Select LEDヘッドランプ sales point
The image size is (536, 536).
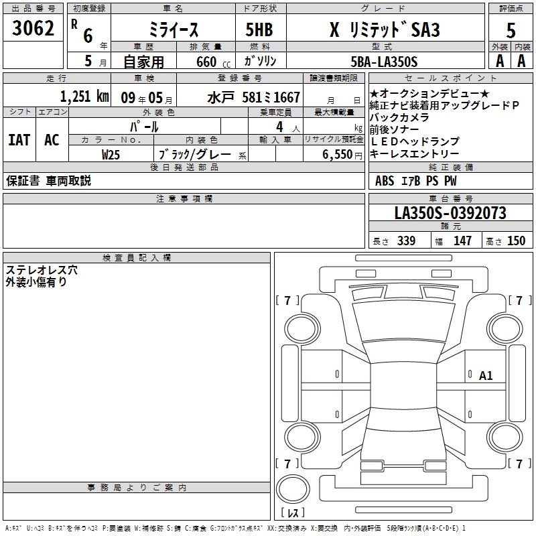click(415, 141)
